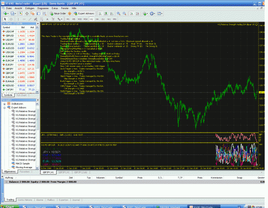
Task: Select the Text Label tool
Action: click(53, 19)
